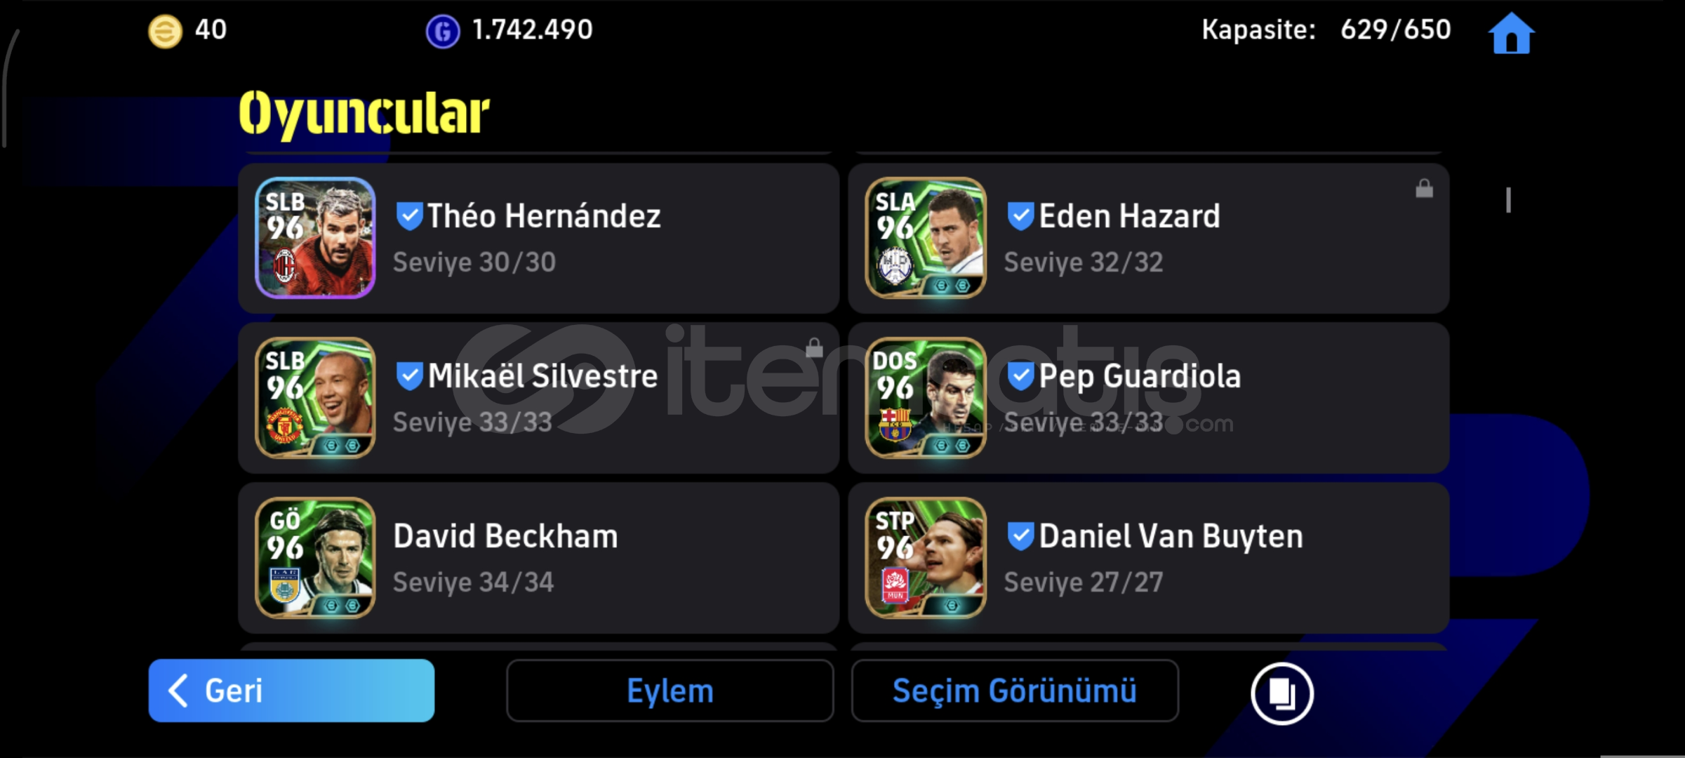Open Seçim Görünümü view options
The height and width of the screenshot is (758, 1685).
tap(1015, 691)
